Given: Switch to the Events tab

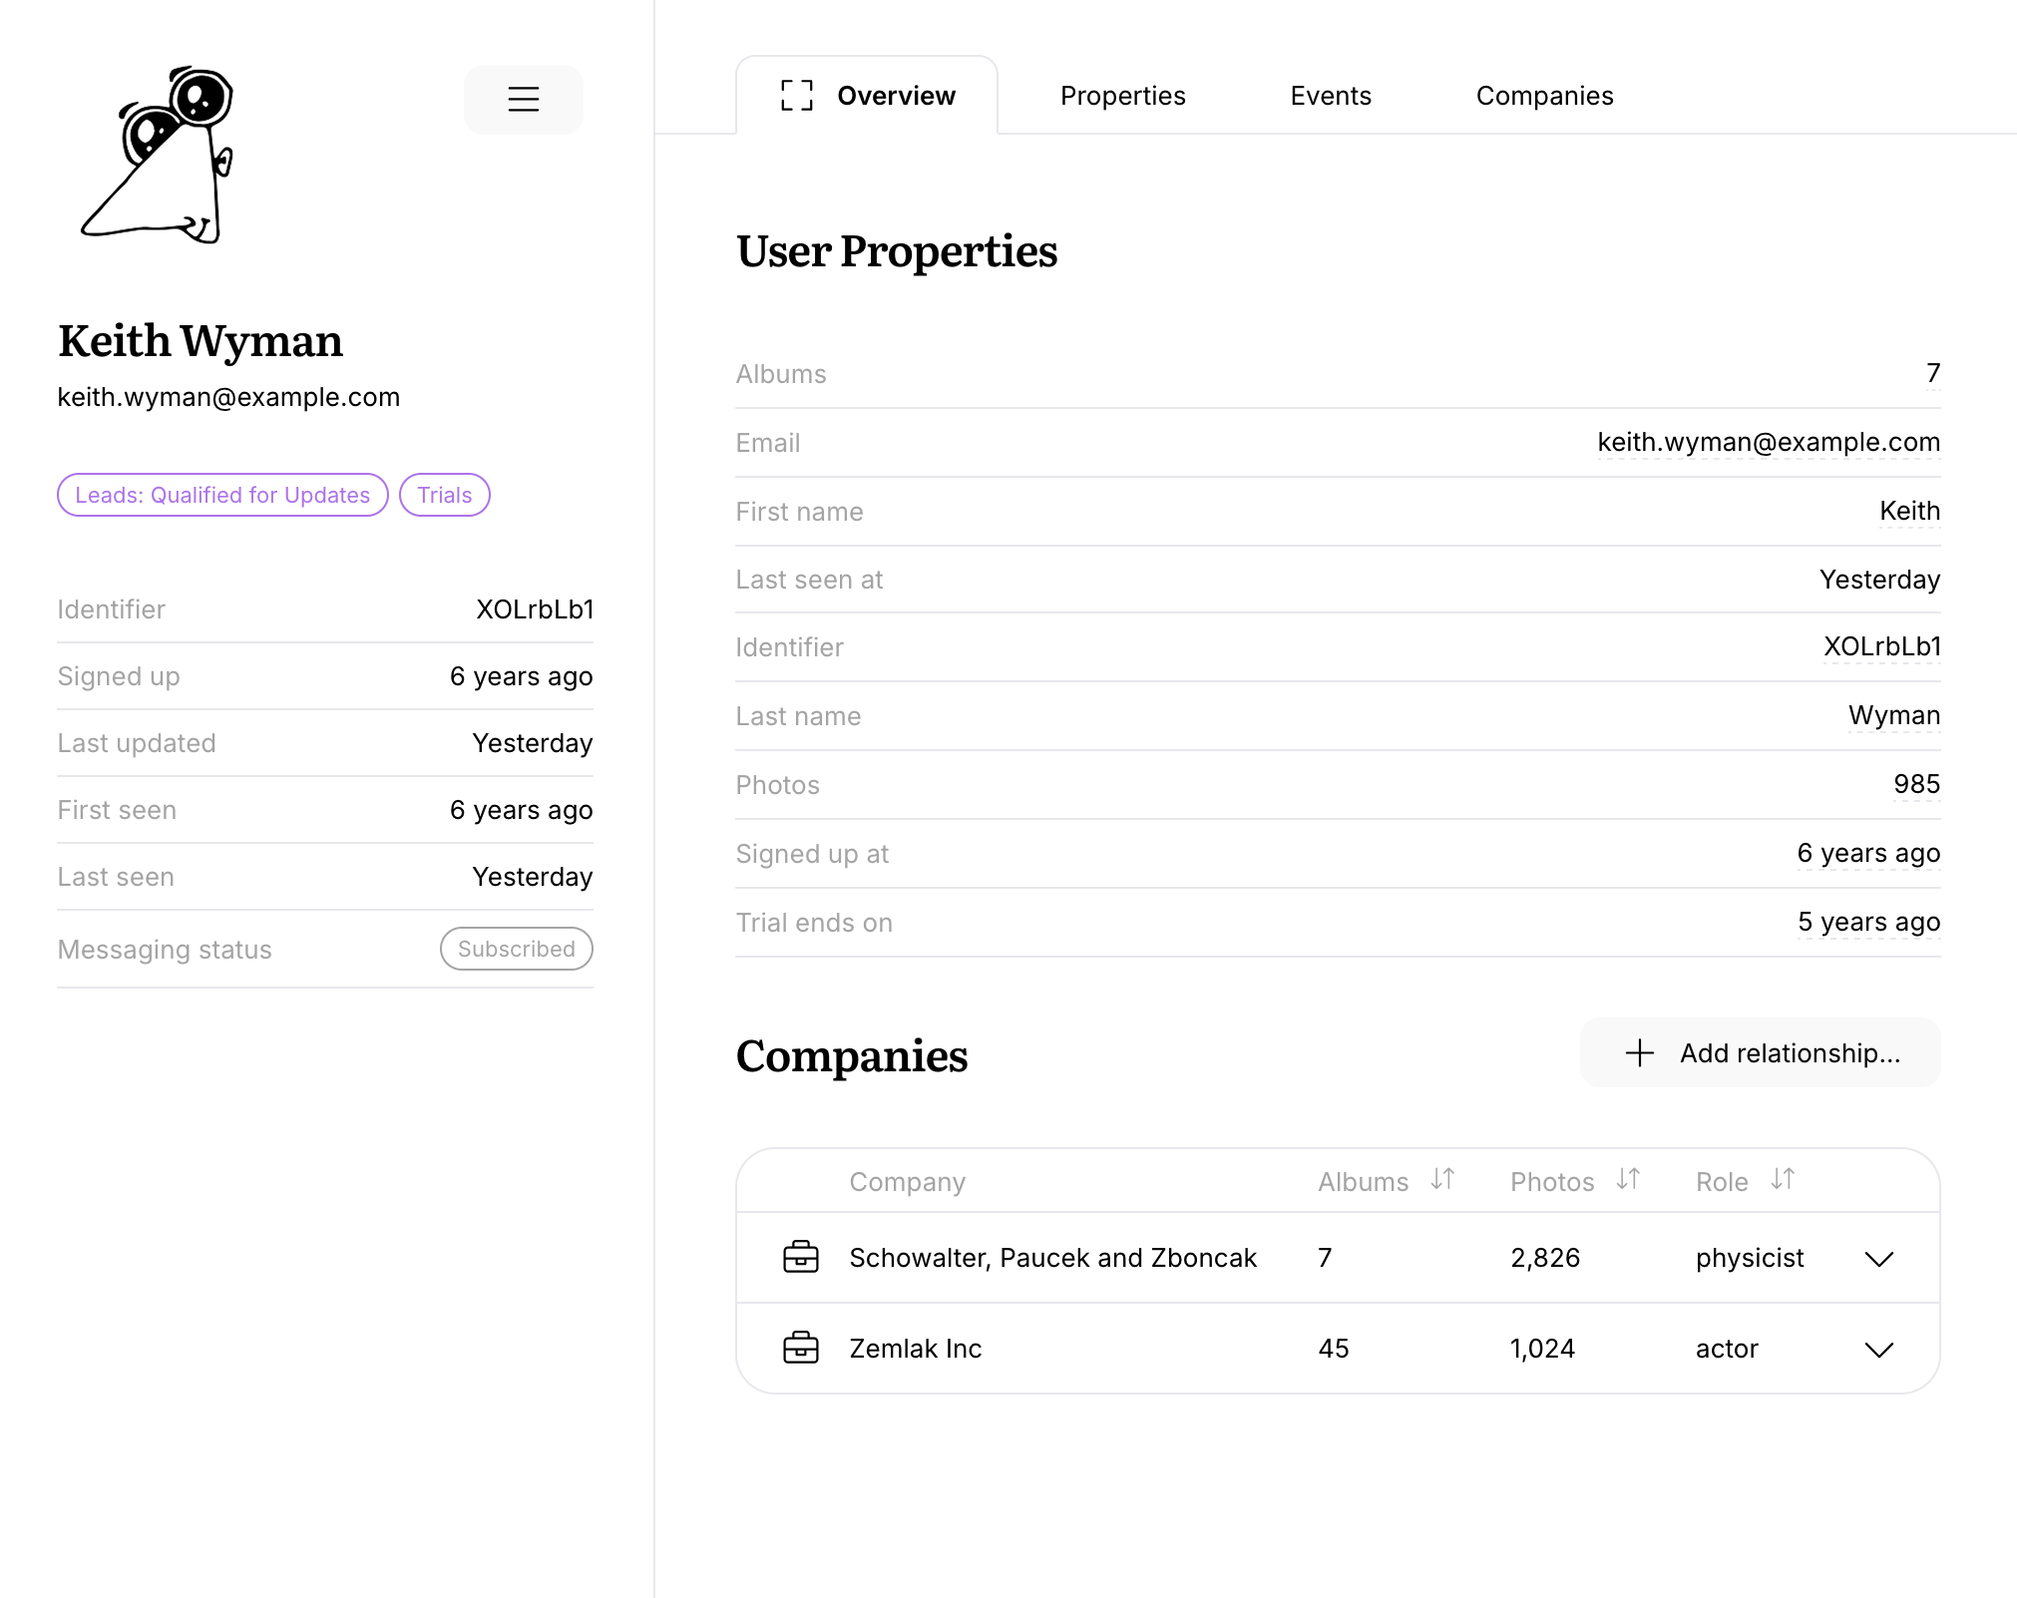Looking at the screenshot, I should 1331,95.
